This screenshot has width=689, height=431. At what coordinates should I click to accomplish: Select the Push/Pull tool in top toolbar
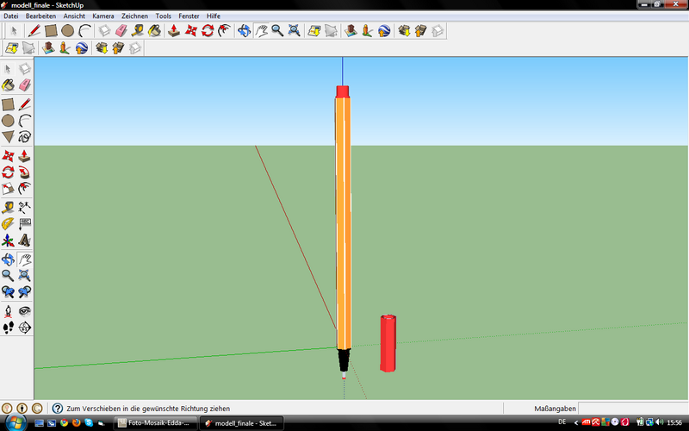pyautogui.click(x=173, y=31)
